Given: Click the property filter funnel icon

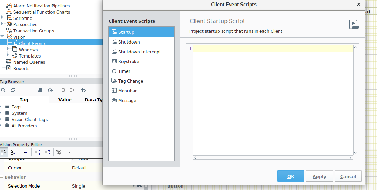Looking at the screenshot, I should click(x=58, y=152).
